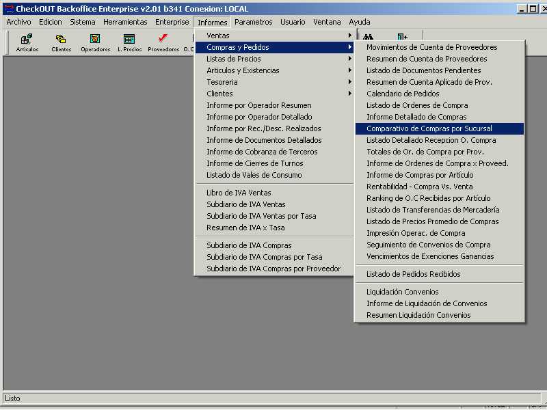Image resolution: width=547 pixels, height=410 pixels.
Task: Open Informe de Cobranza de Terceros
Action: click(275, 152)
